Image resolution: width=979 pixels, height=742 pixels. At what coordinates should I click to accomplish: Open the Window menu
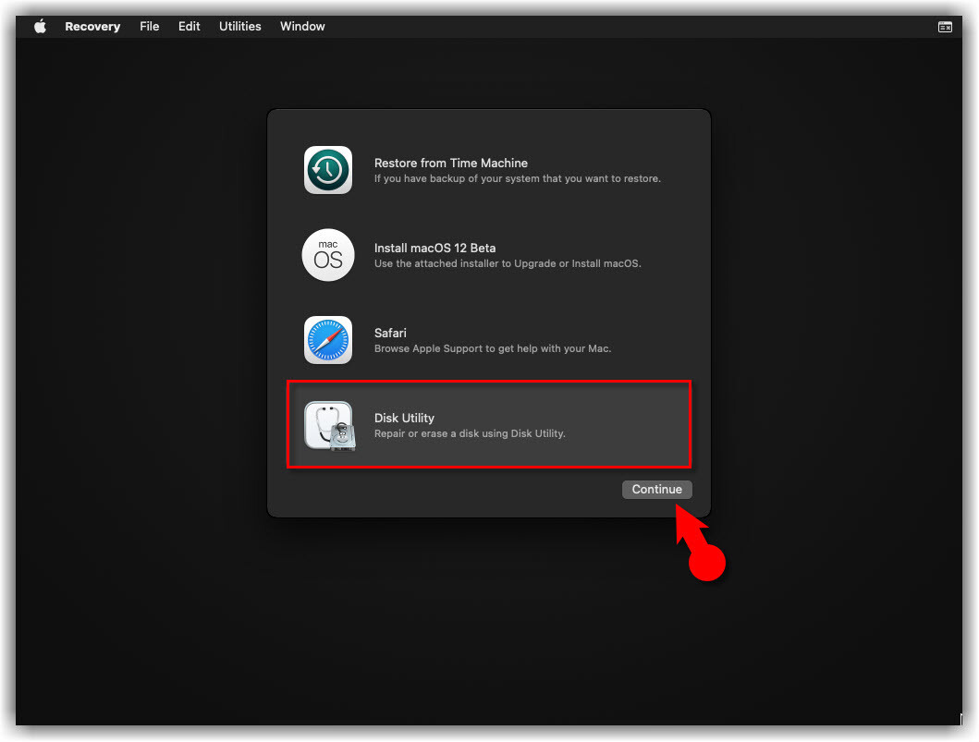pyautogui.click(x=302, y=26)
